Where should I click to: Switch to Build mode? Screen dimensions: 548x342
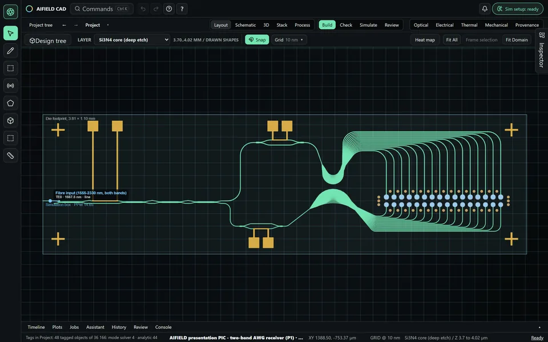pos(327,25)
